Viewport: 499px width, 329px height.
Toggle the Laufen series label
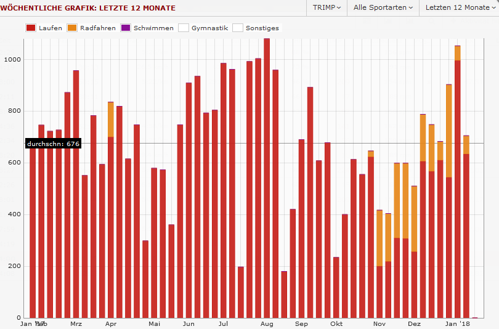51,28
